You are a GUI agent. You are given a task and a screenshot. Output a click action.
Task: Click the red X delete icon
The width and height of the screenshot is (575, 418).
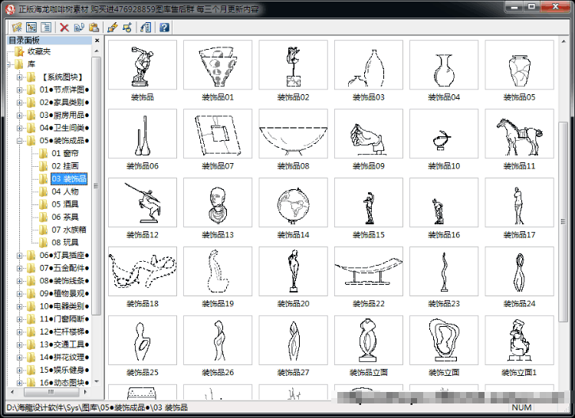point(64,27)
